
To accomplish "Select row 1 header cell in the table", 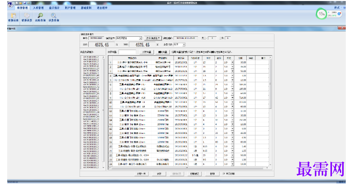I will [x=111, y=62].
